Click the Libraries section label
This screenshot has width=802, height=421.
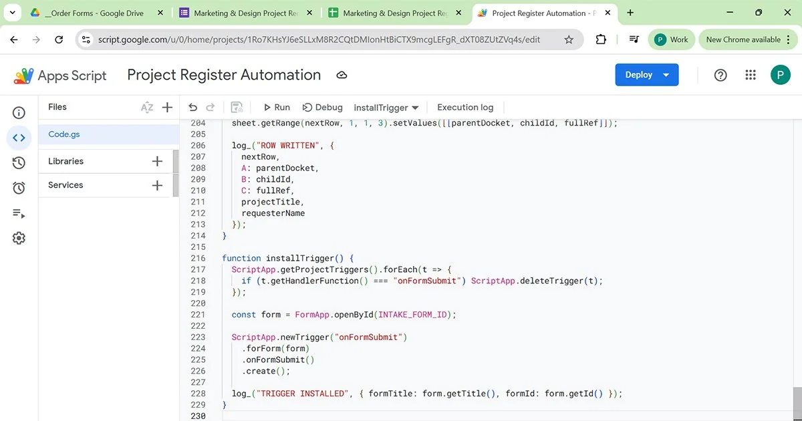coord(65,161)
